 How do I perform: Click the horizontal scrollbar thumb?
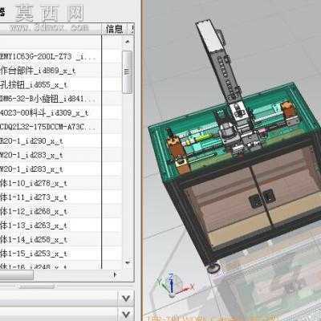click(17, 275)
